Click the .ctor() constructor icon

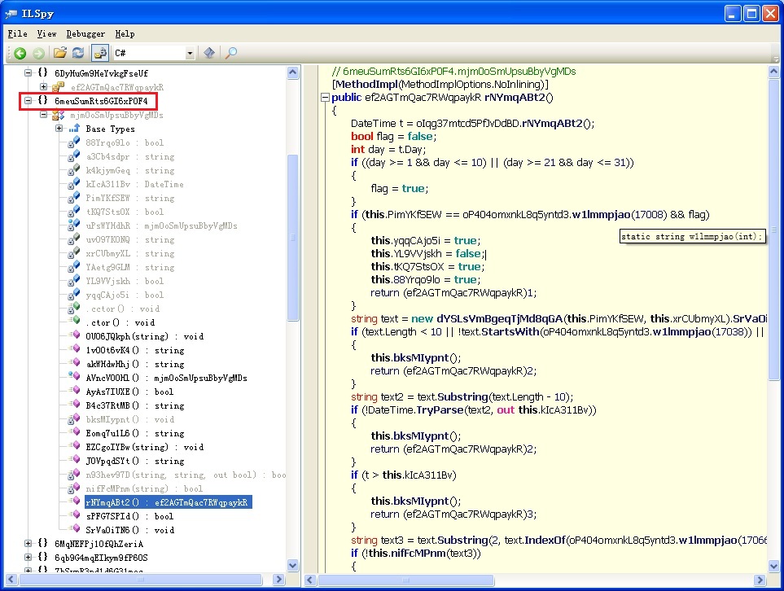75,322
